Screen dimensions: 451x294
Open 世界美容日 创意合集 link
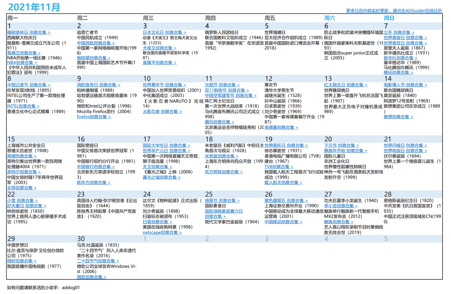(x=405, y=38)
